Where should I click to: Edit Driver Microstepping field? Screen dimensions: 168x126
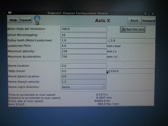tap(84, 35)
